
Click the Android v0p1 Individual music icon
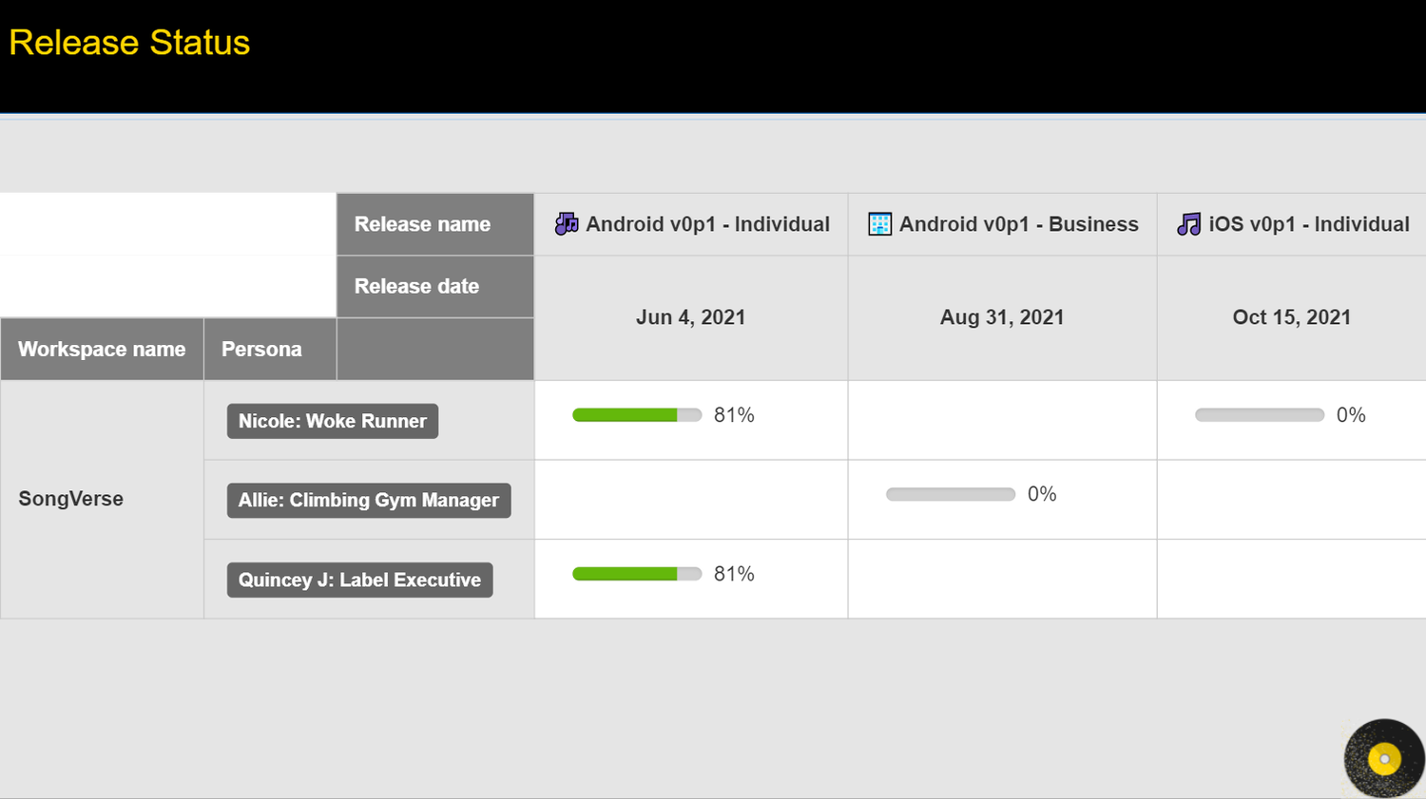[x=567, y=224]
